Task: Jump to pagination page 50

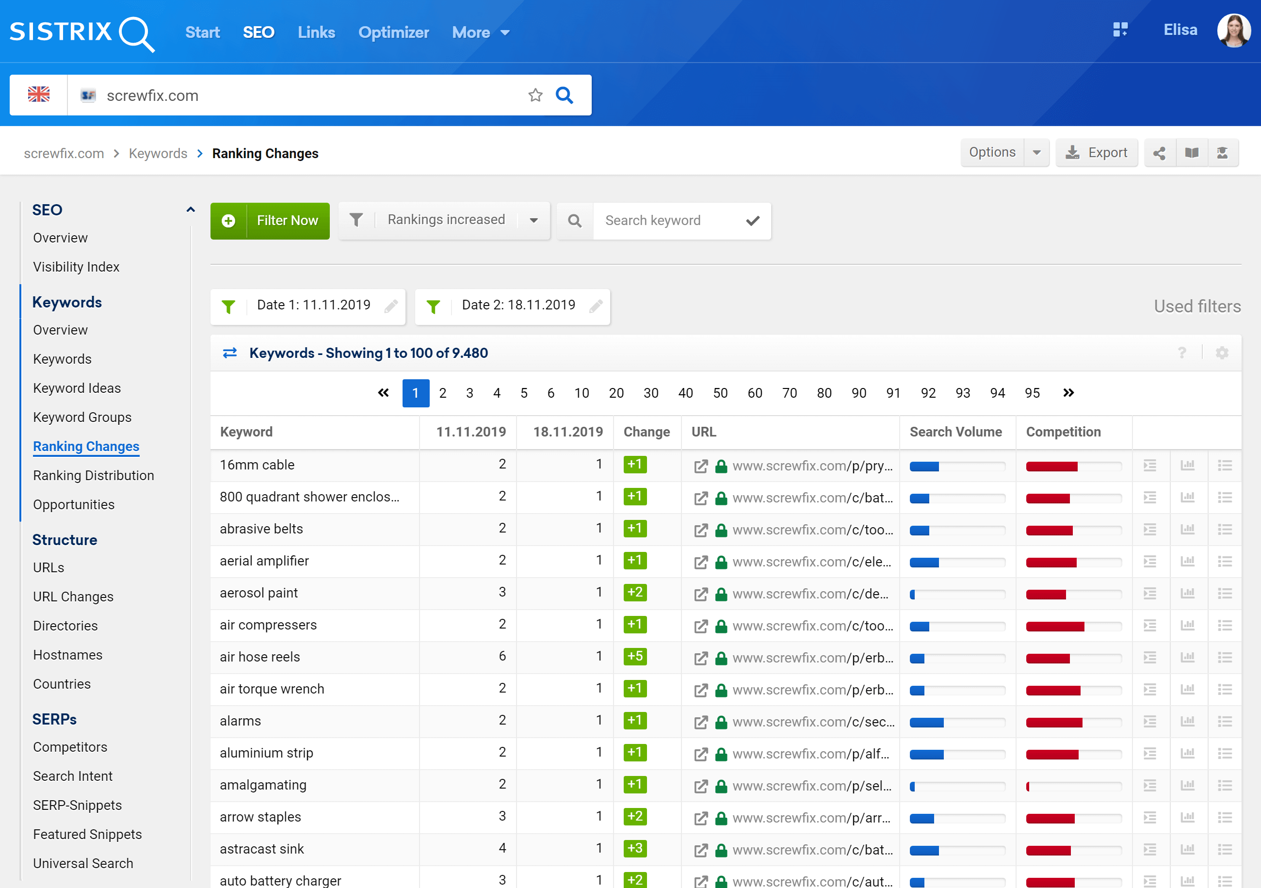Action: coord(720,393)
